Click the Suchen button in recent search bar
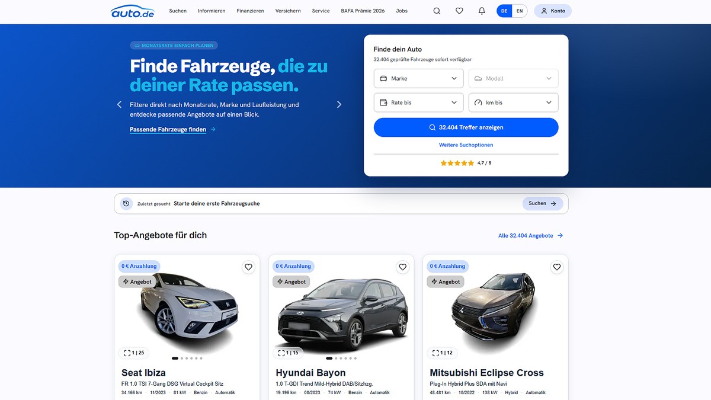The width and height of the screenshot is (711, 400). (542, 203)
